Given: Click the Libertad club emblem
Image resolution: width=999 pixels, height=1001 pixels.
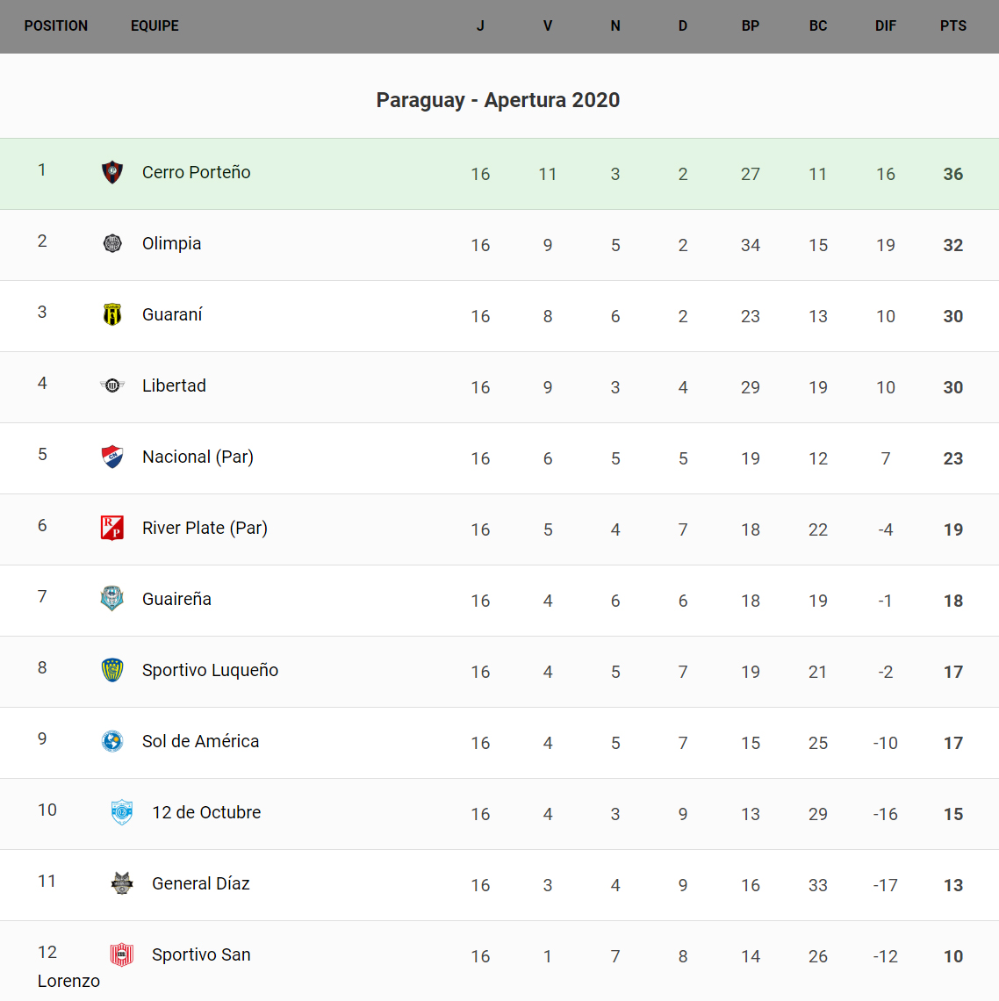Looking at the screenshot, I should click(x=112, y=385).
